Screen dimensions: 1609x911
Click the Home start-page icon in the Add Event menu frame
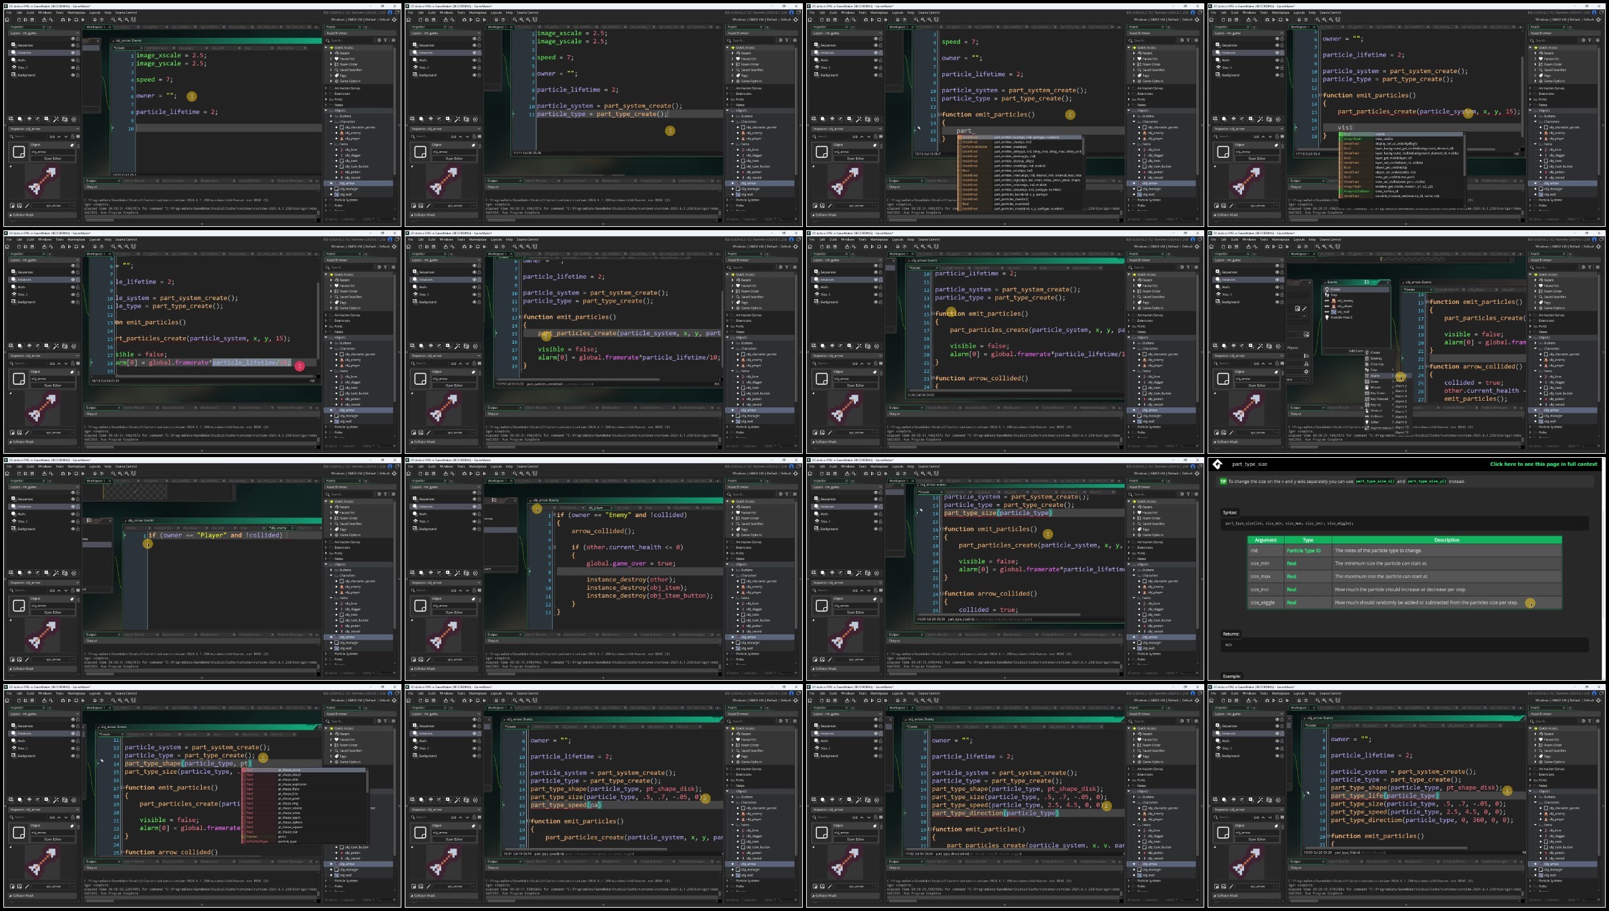pyautogui.click(x=1212, y=247)
